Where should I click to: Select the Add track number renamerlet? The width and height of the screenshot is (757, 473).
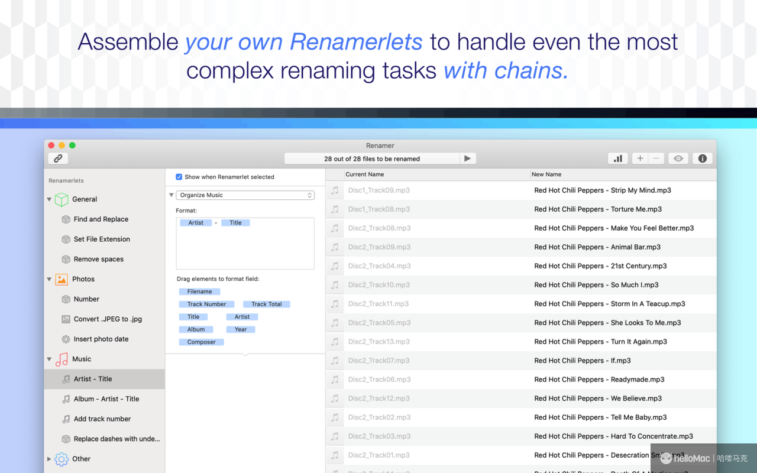click(105, 419)
